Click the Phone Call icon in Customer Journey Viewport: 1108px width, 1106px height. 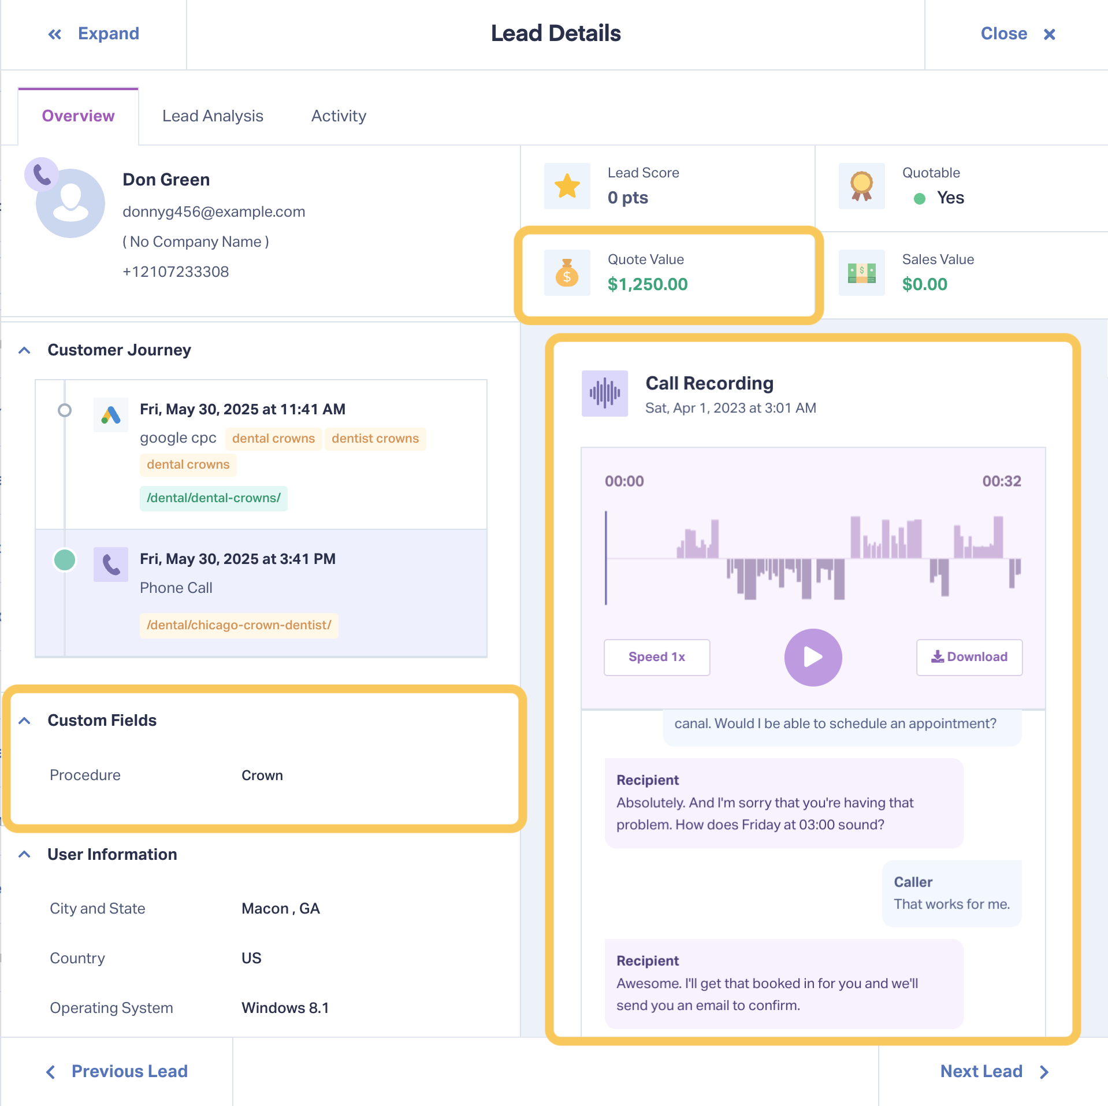click(111, 564)
